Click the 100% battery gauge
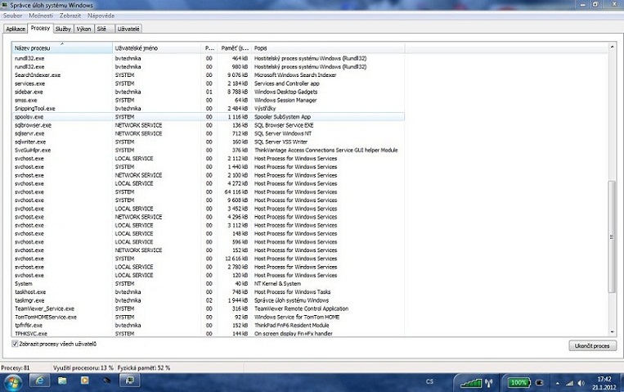 click(519, 383)
